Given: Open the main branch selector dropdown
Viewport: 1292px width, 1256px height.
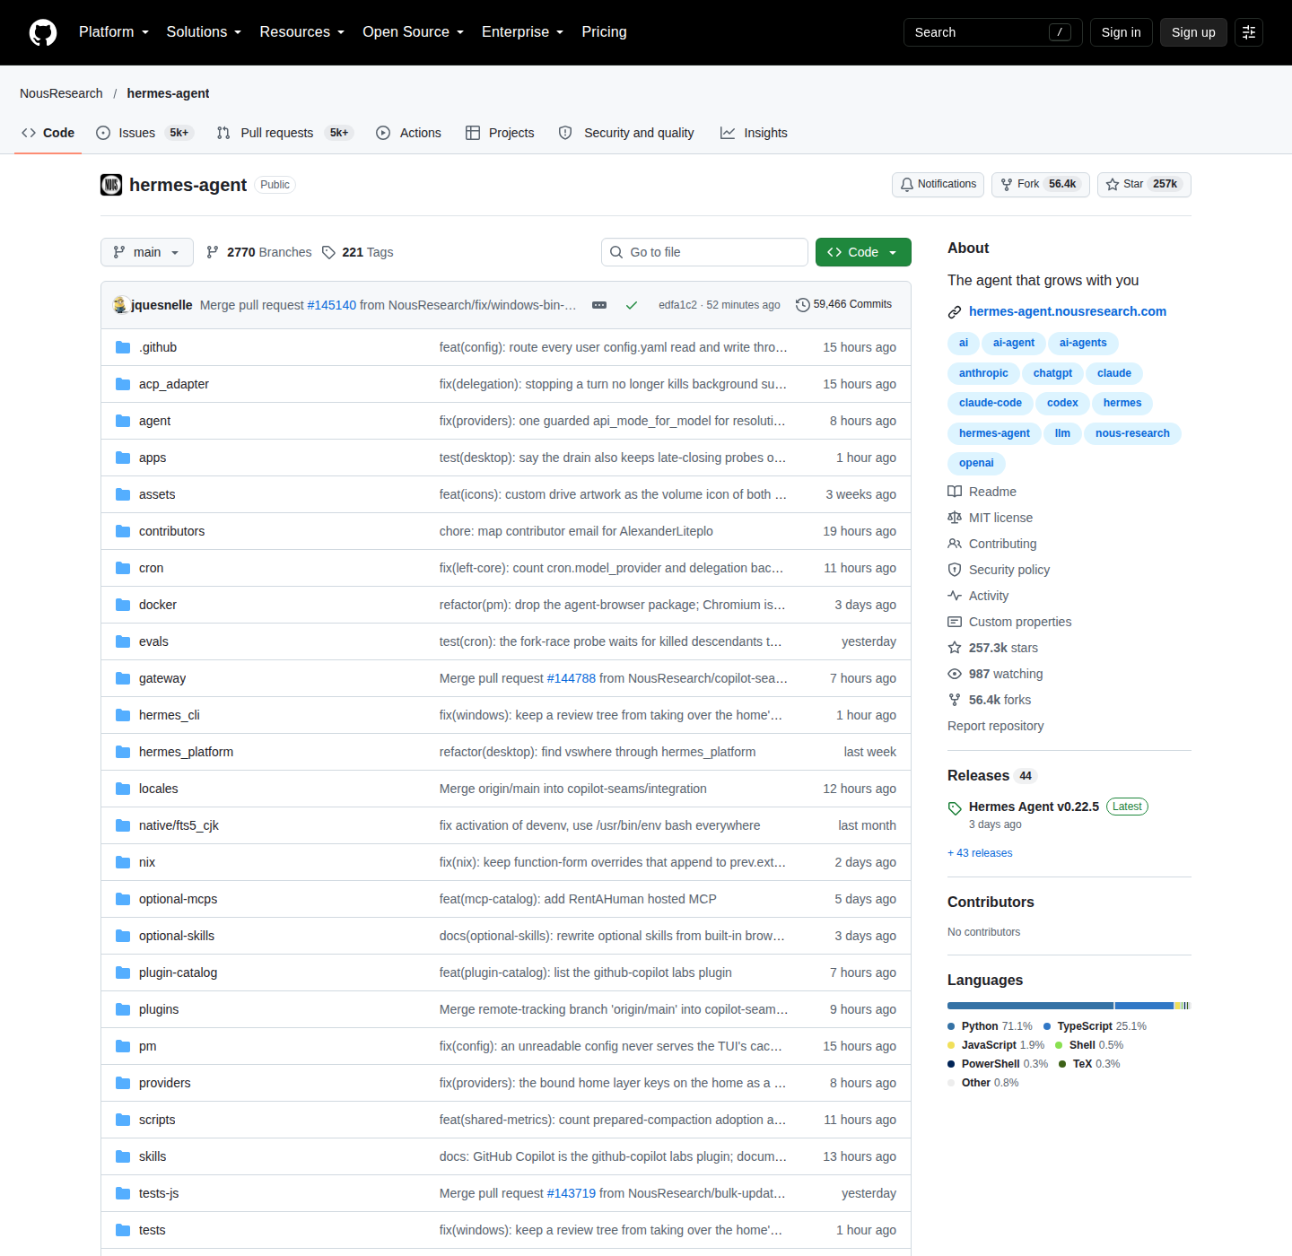Looking at the screenshot, I should pos(147,252).
